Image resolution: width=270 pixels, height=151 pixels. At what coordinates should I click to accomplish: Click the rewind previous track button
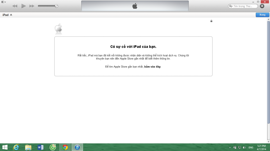(x=15, y=6)
